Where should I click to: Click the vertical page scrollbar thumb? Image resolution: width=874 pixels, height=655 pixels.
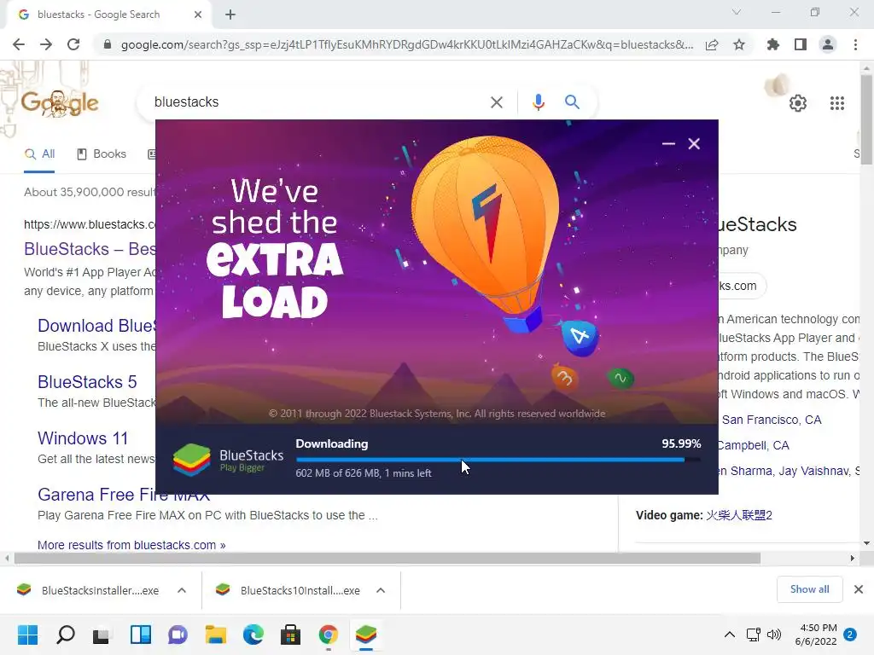coord(866,119)
